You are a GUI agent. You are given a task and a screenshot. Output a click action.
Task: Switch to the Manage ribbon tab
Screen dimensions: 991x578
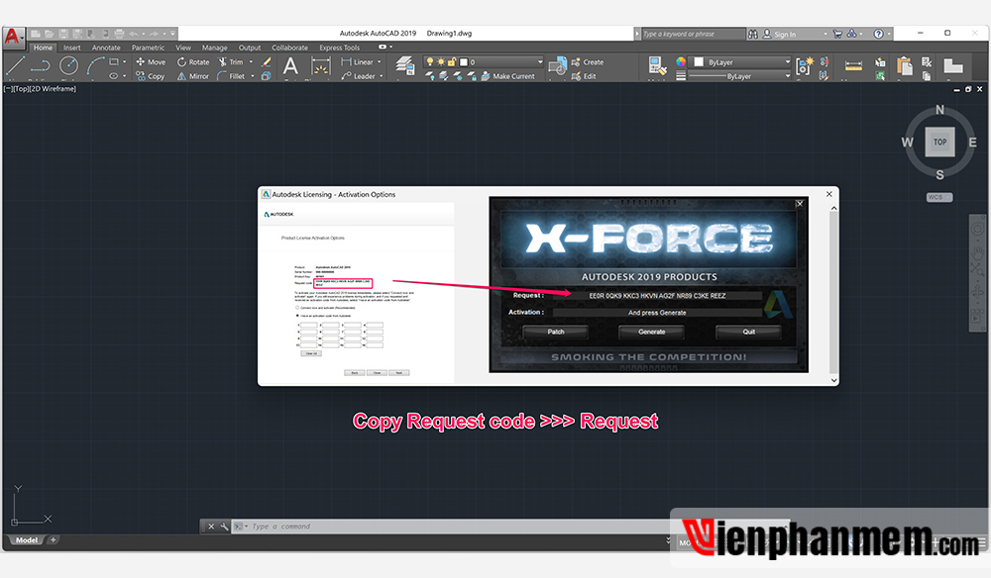[215, 48]
